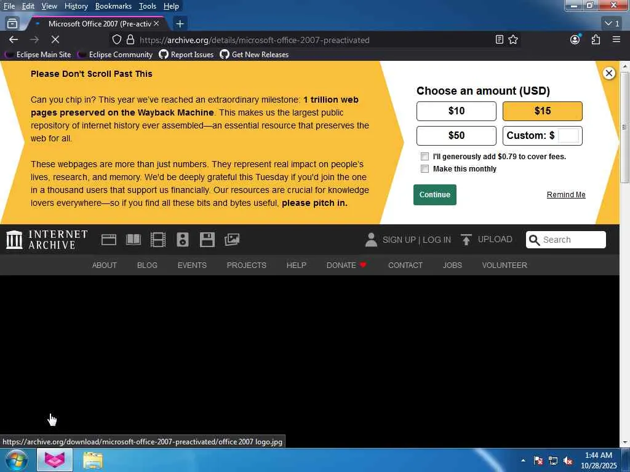Open the File menu
This screenshot has width=630, height=472.
click(x=9, y=6)
